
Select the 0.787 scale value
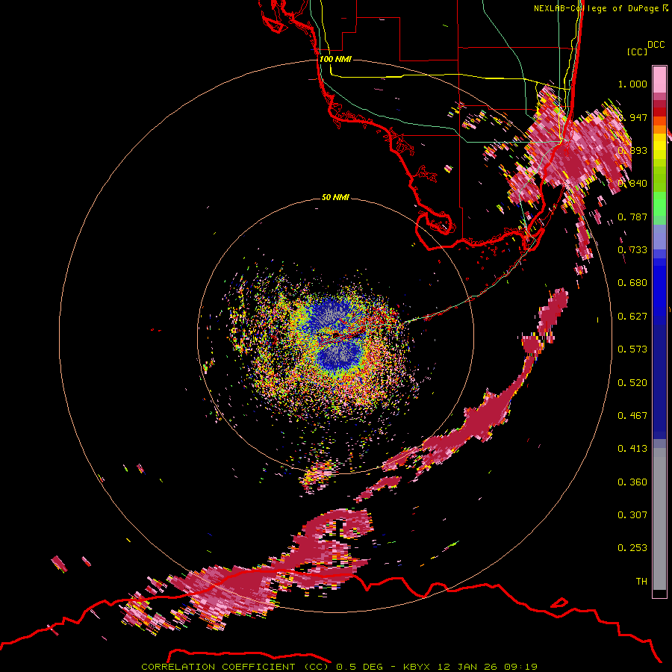[632, 217]
